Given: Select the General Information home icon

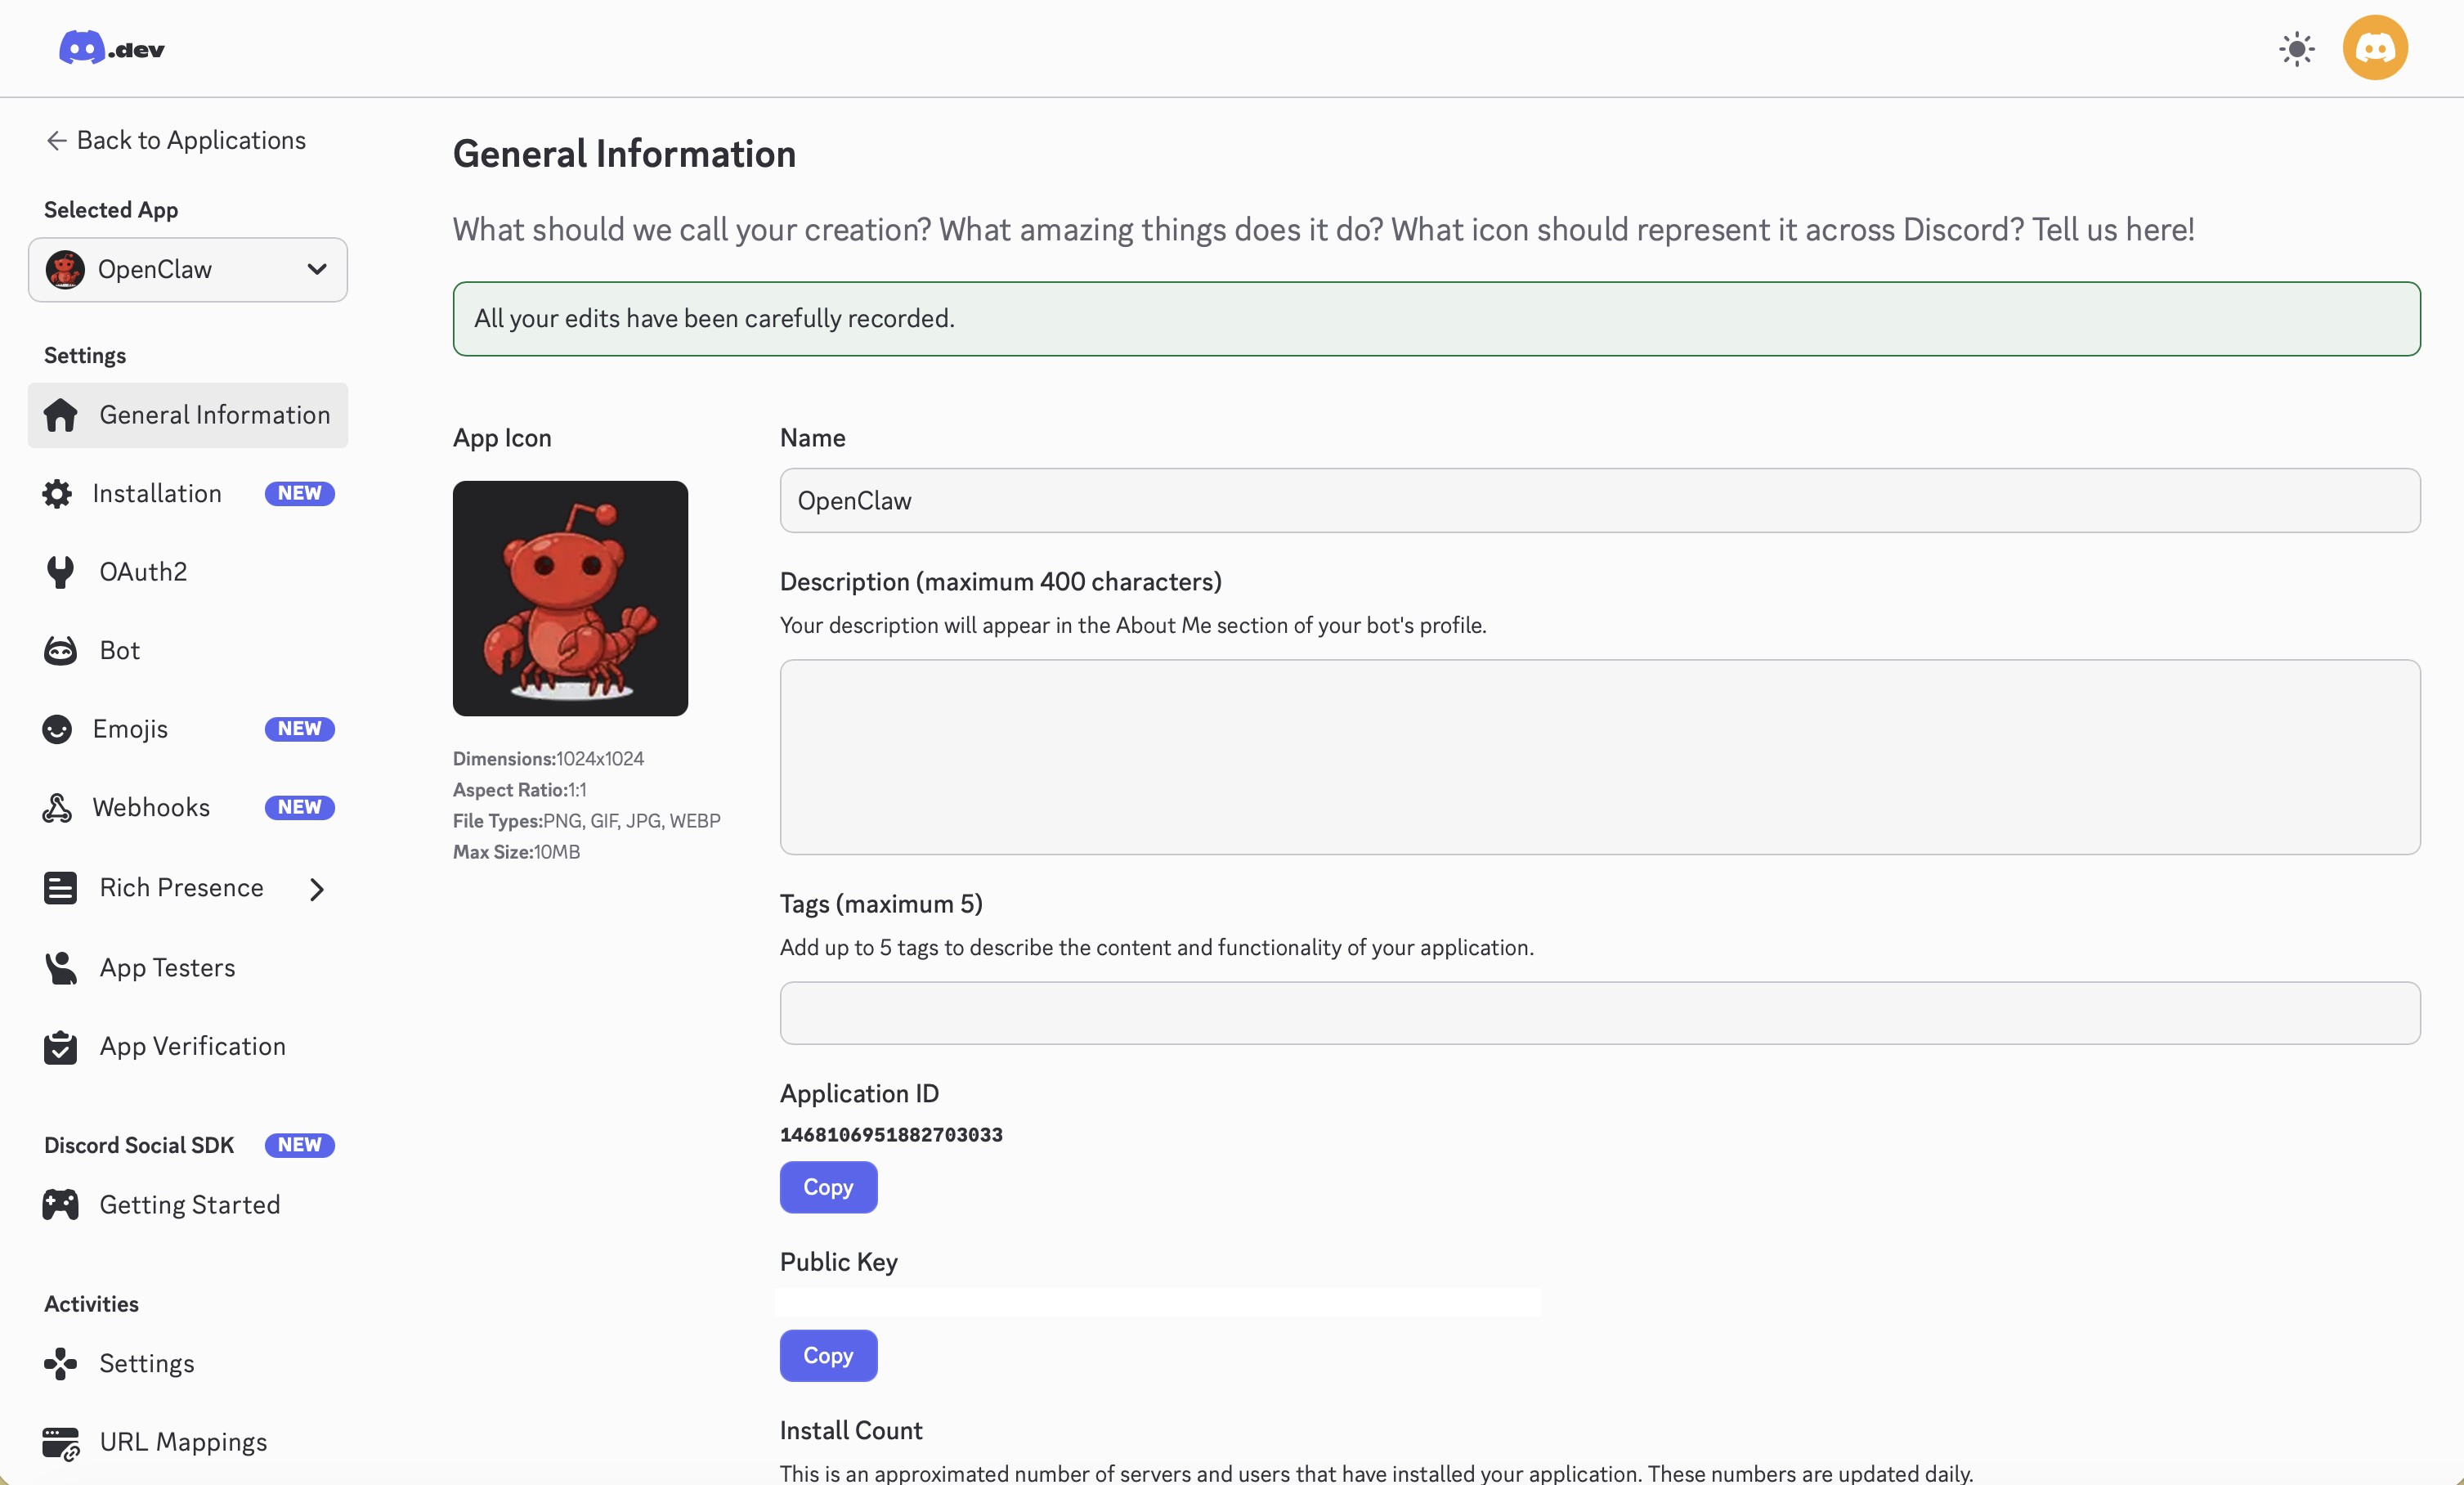Looking at the screenshot, I should 61,415.
